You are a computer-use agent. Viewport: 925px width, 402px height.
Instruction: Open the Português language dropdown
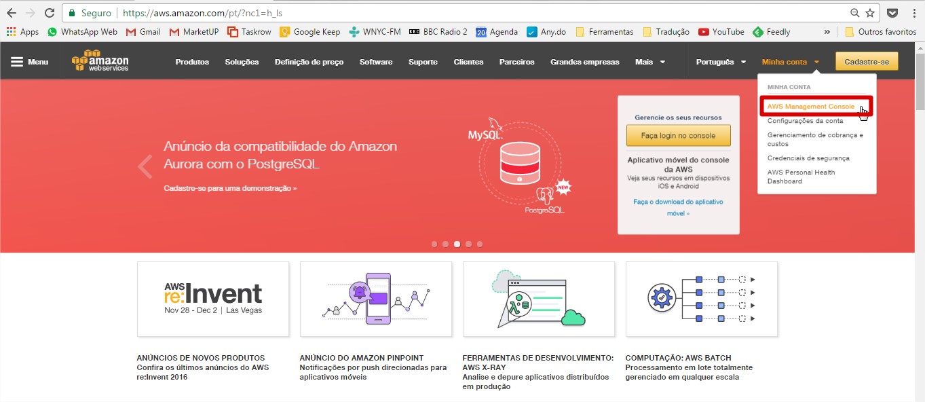point(721,62)
